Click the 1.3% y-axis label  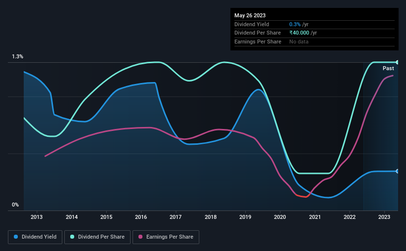click(x=18, y=56)
